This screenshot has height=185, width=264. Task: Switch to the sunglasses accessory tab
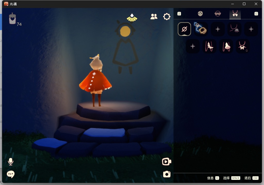pos(218,14)
